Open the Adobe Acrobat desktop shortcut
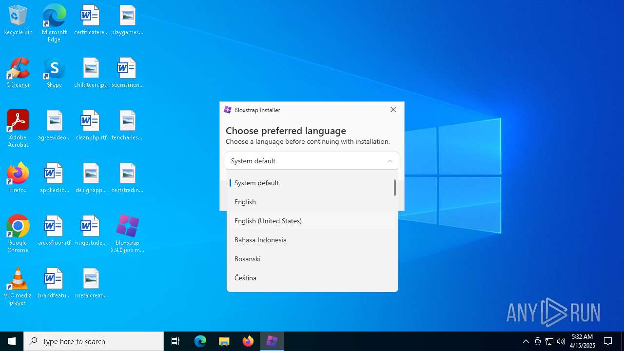624x351 pixels. click(x=18, y=129)
